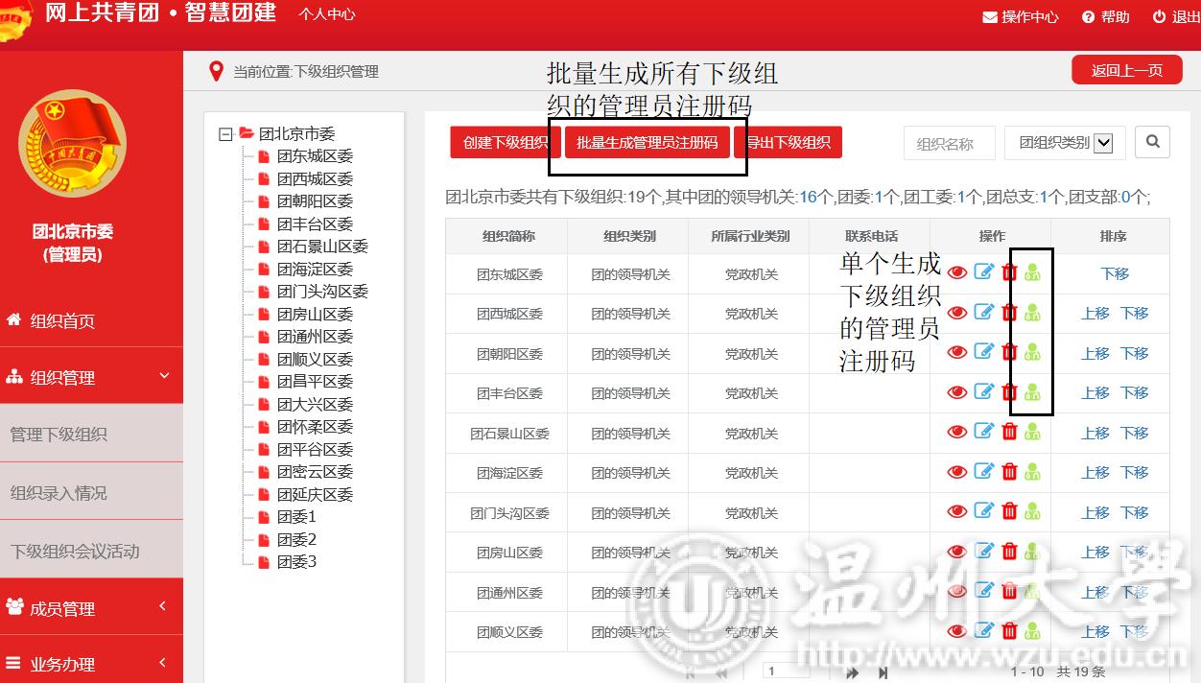This screenshot has width=1201, height=683.
Task: Click the 返回上一页 button
Action: tap(1126, 70)
